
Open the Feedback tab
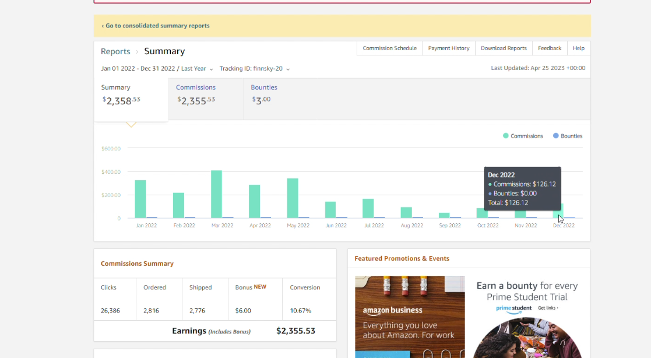click(549, 48)
